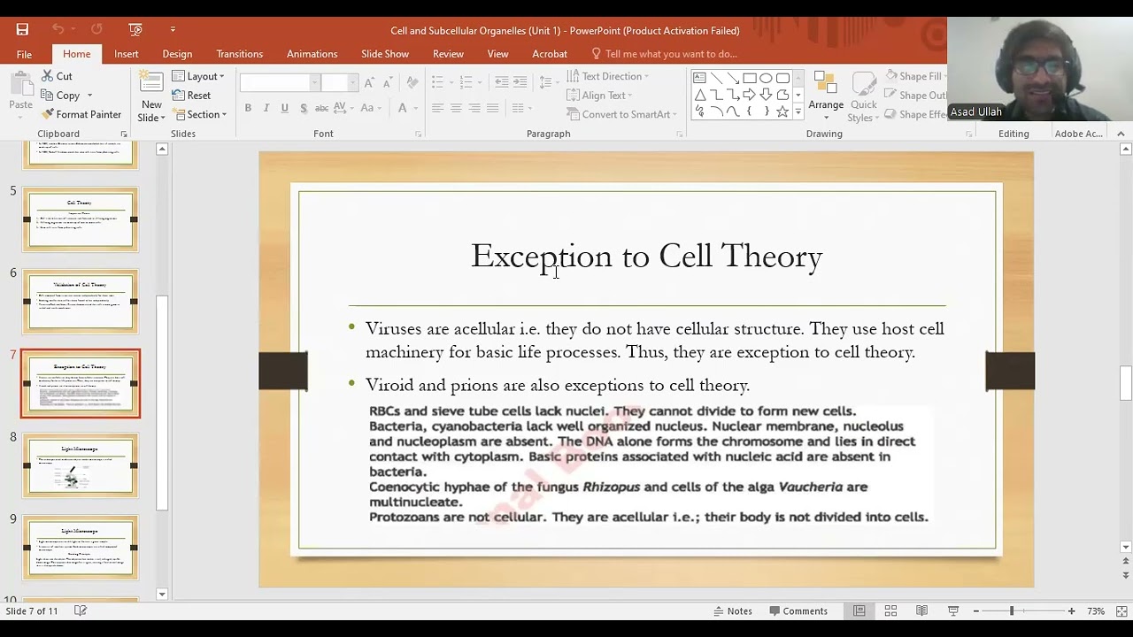Screen dimensions: 1133x637
Task: Select slide 6 Validation of Cell Theory thumbnail
Action: click(80, 302)
